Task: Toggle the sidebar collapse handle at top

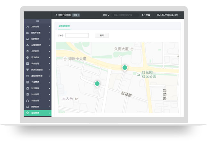Action: (37, 21)
